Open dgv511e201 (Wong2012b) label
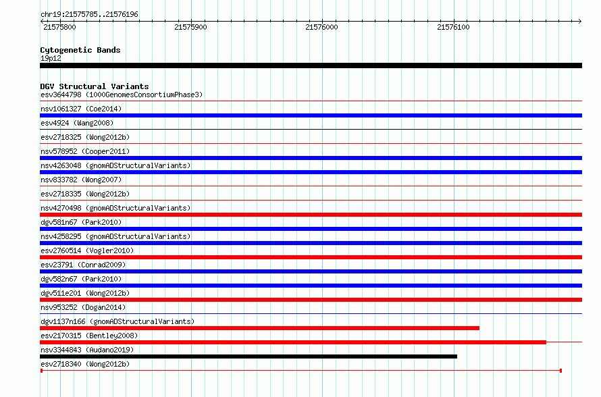 [85, 293]
